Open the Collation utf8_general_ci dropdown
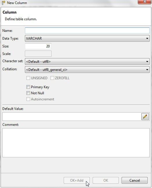This screenshot has width=152, height=188. pos(87,70)
